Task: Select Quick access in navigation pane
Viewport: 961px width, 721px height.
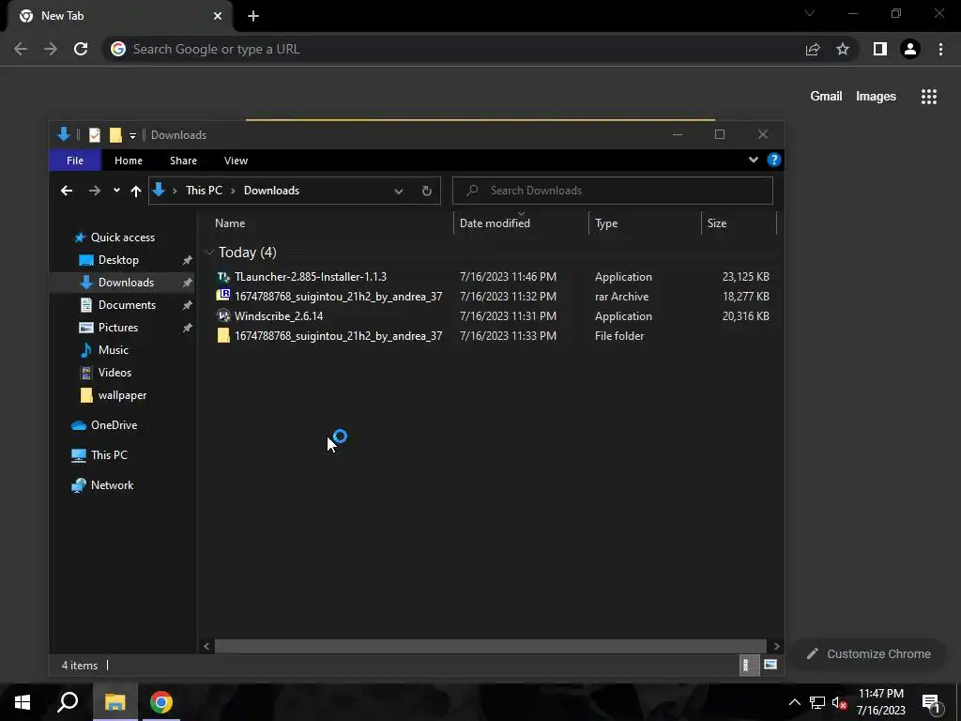Action: point(123,238)
